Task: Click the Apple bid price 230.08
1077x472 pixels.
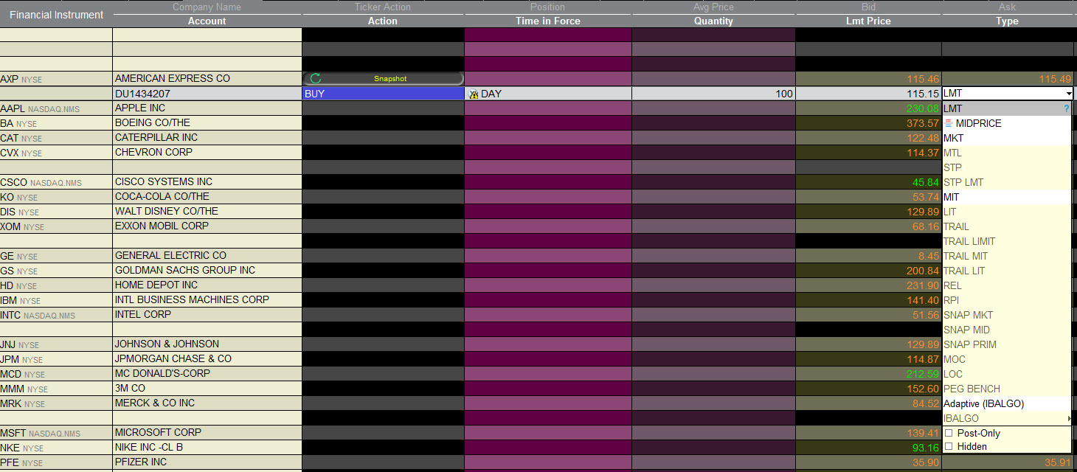Action: point(923,108)
